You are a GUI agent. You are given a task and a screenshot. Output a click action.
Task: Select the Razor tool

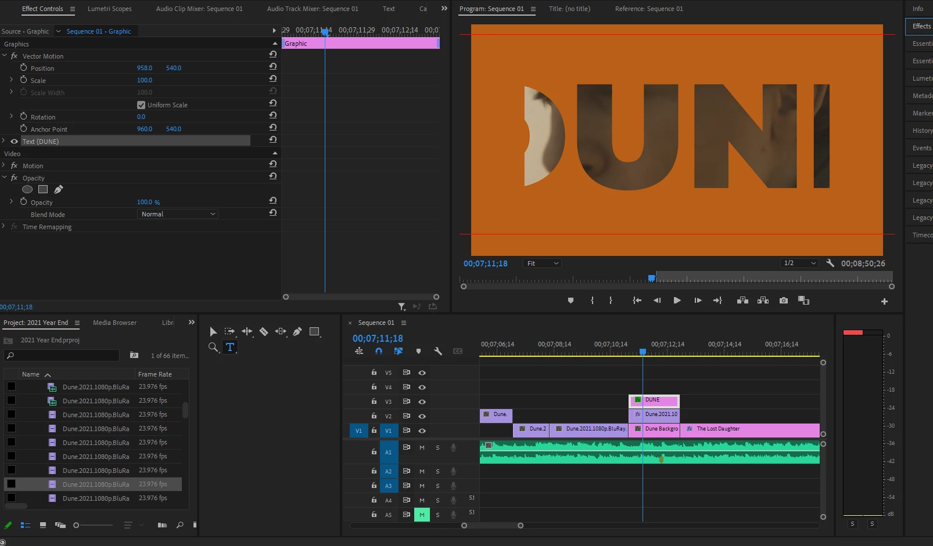(x=264, y=331)
